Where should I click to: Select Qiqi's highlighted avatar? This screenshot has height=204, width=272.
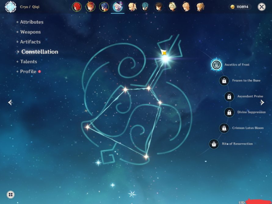(x=118, y=7)
